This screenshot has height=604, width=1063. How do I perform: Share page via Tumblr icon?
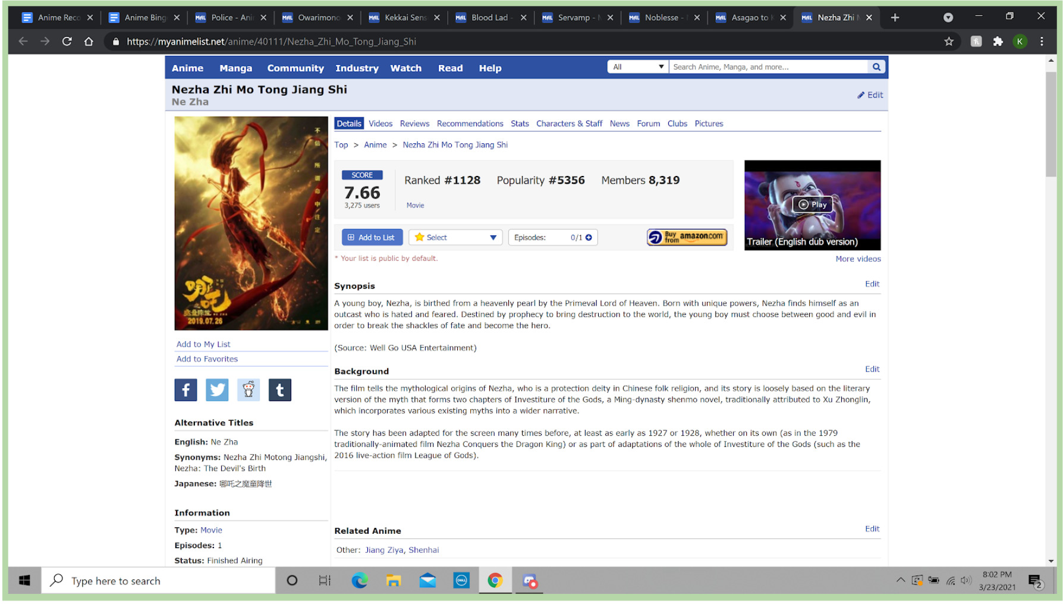[280, 390]
